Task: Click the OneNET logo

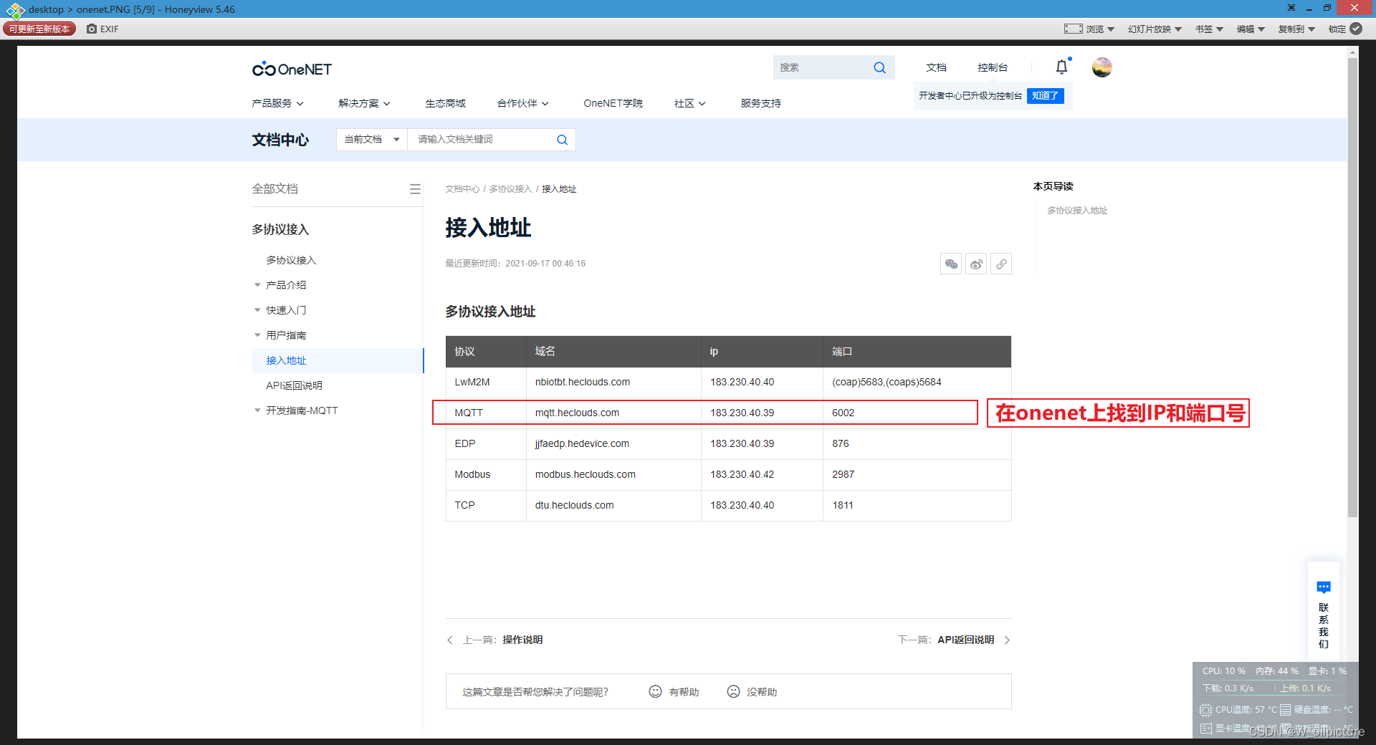Action: coord(292,69)
